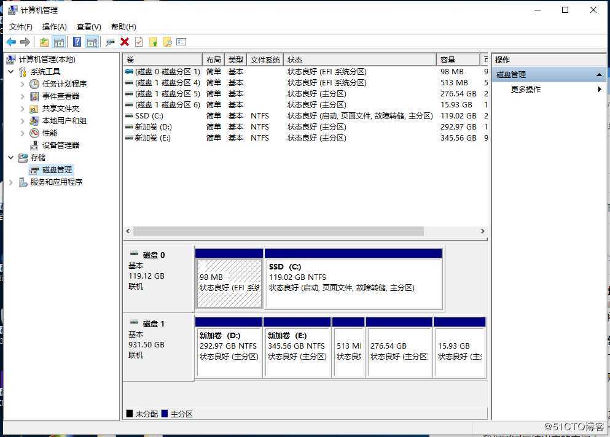Viewport: 610px width, 437px height.
Task: Select the 新加卷 (E:) volume row
Action: pos(306,138)
